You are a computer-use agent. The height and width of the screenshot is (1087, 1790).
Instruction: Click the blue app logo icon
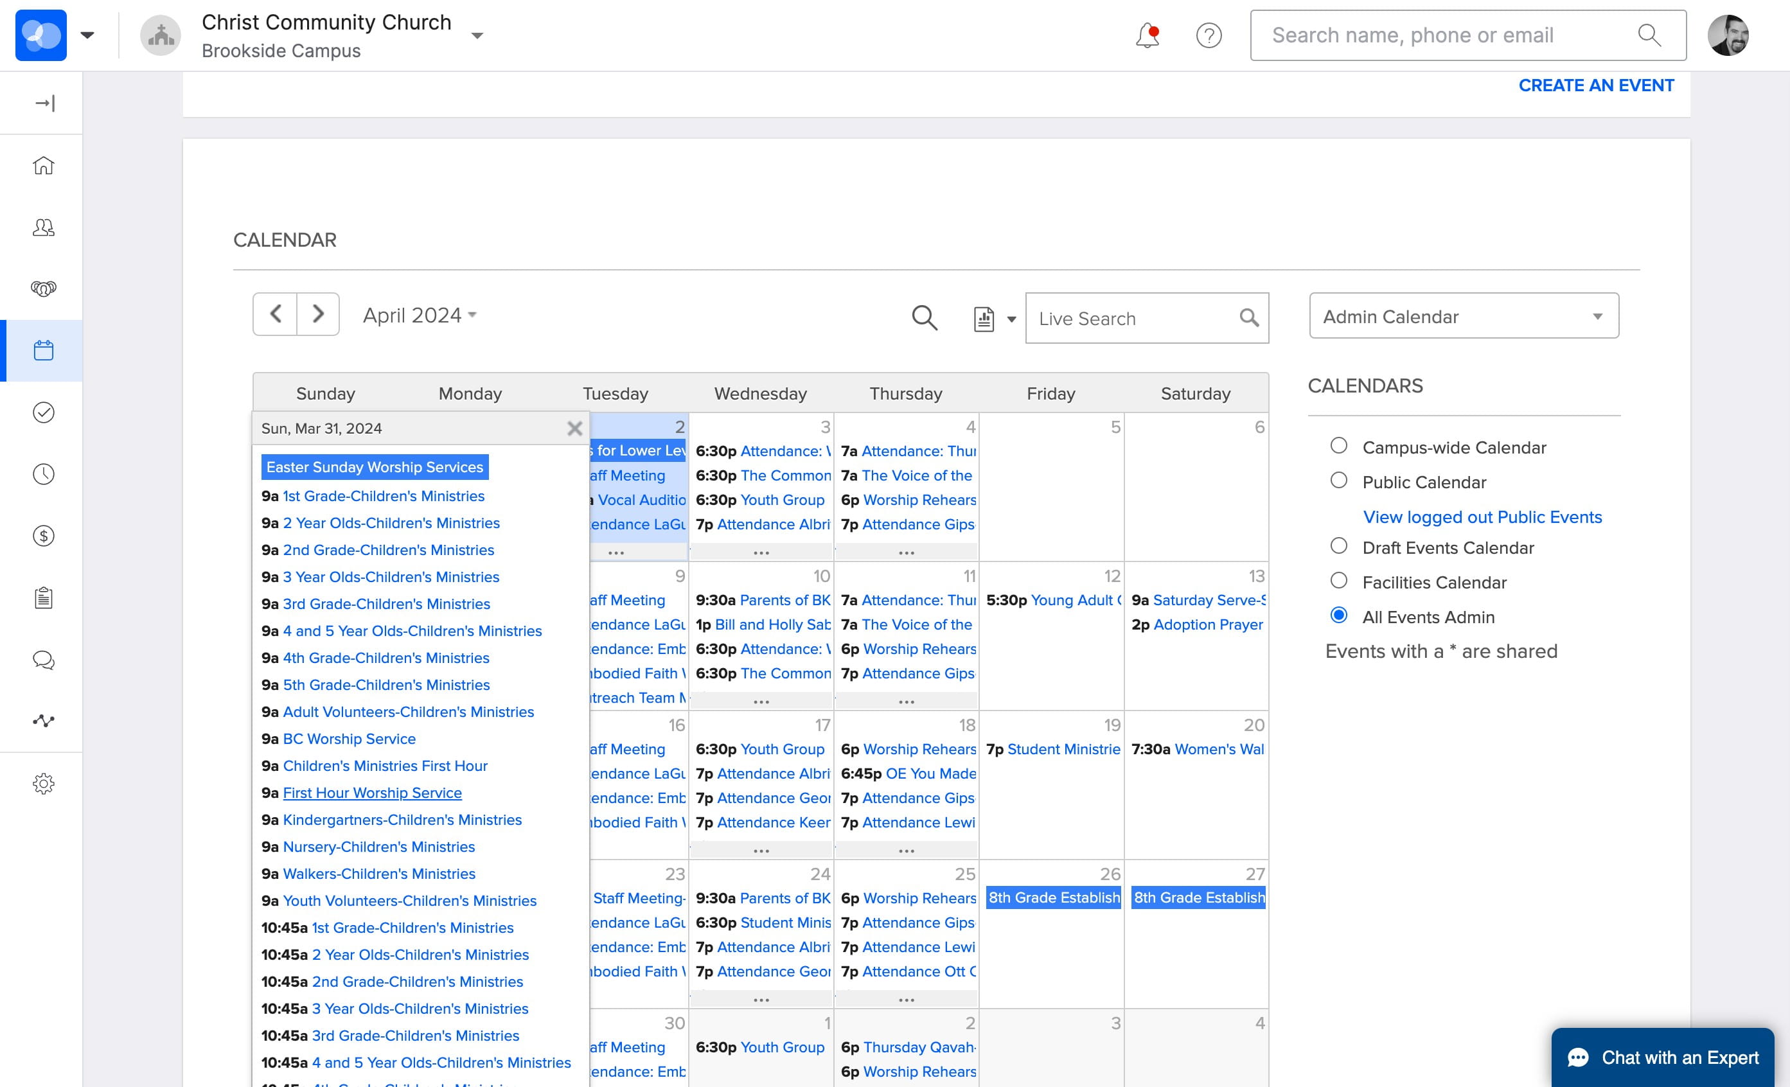[x=40, y=35]
